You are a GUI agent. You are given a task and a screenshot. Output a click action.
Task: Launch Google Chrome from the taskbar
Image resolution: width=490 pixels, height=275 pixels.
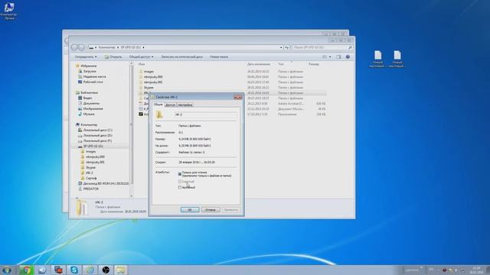point(27,270)
